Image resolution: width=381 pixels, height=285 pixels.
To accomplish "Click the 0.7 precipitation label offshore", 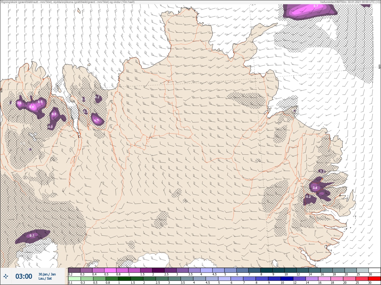I will 316,6.
